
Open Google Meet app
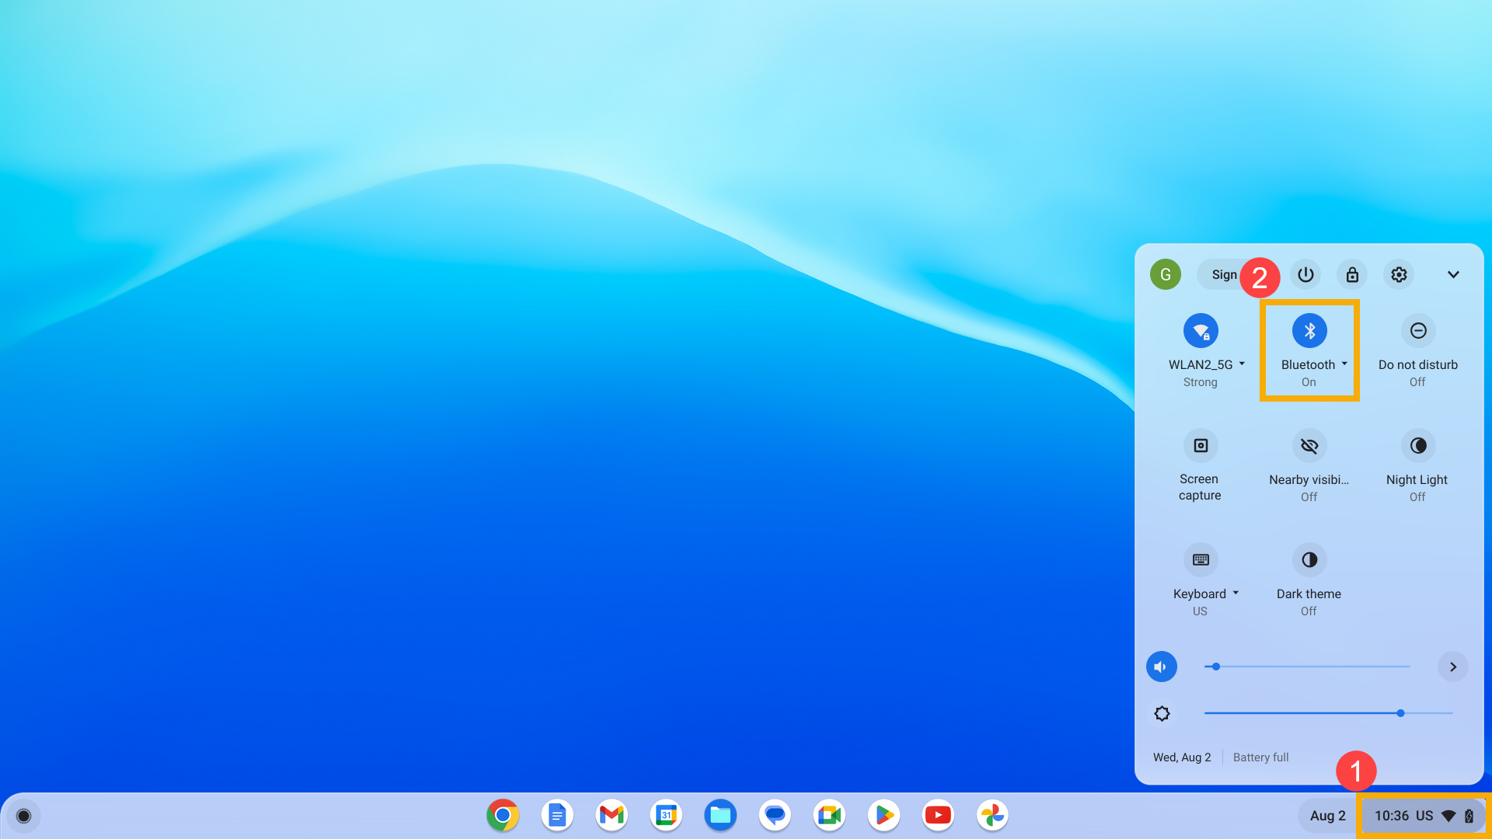830,814
